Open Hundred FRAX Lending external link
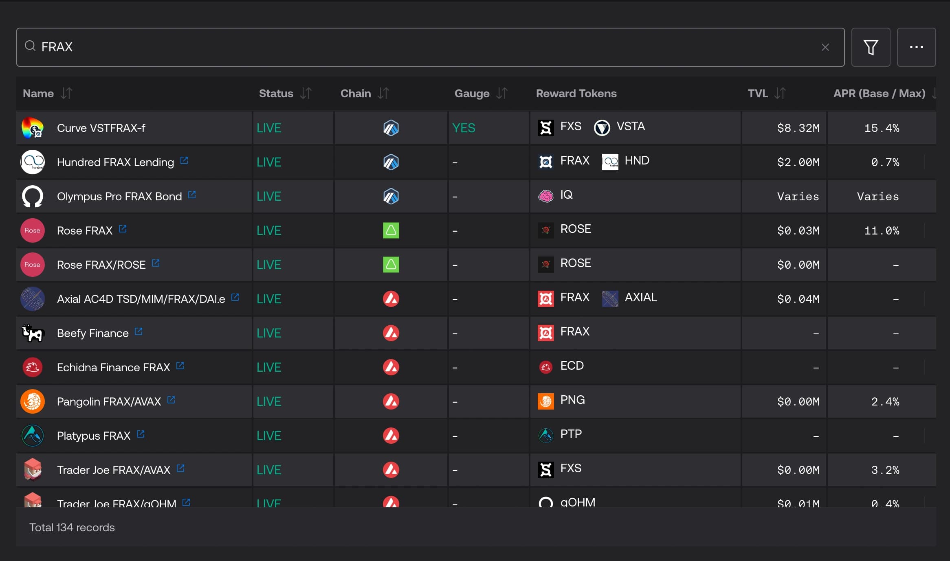The image size is (950, 561). [184, 160]
